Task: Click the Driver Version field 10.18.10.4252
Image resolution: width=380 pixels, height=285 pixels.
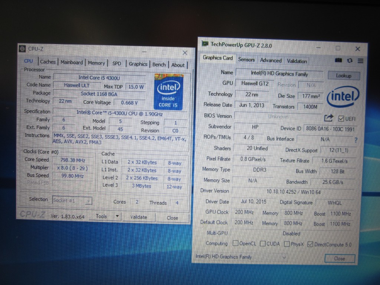Action: [294, 192]
